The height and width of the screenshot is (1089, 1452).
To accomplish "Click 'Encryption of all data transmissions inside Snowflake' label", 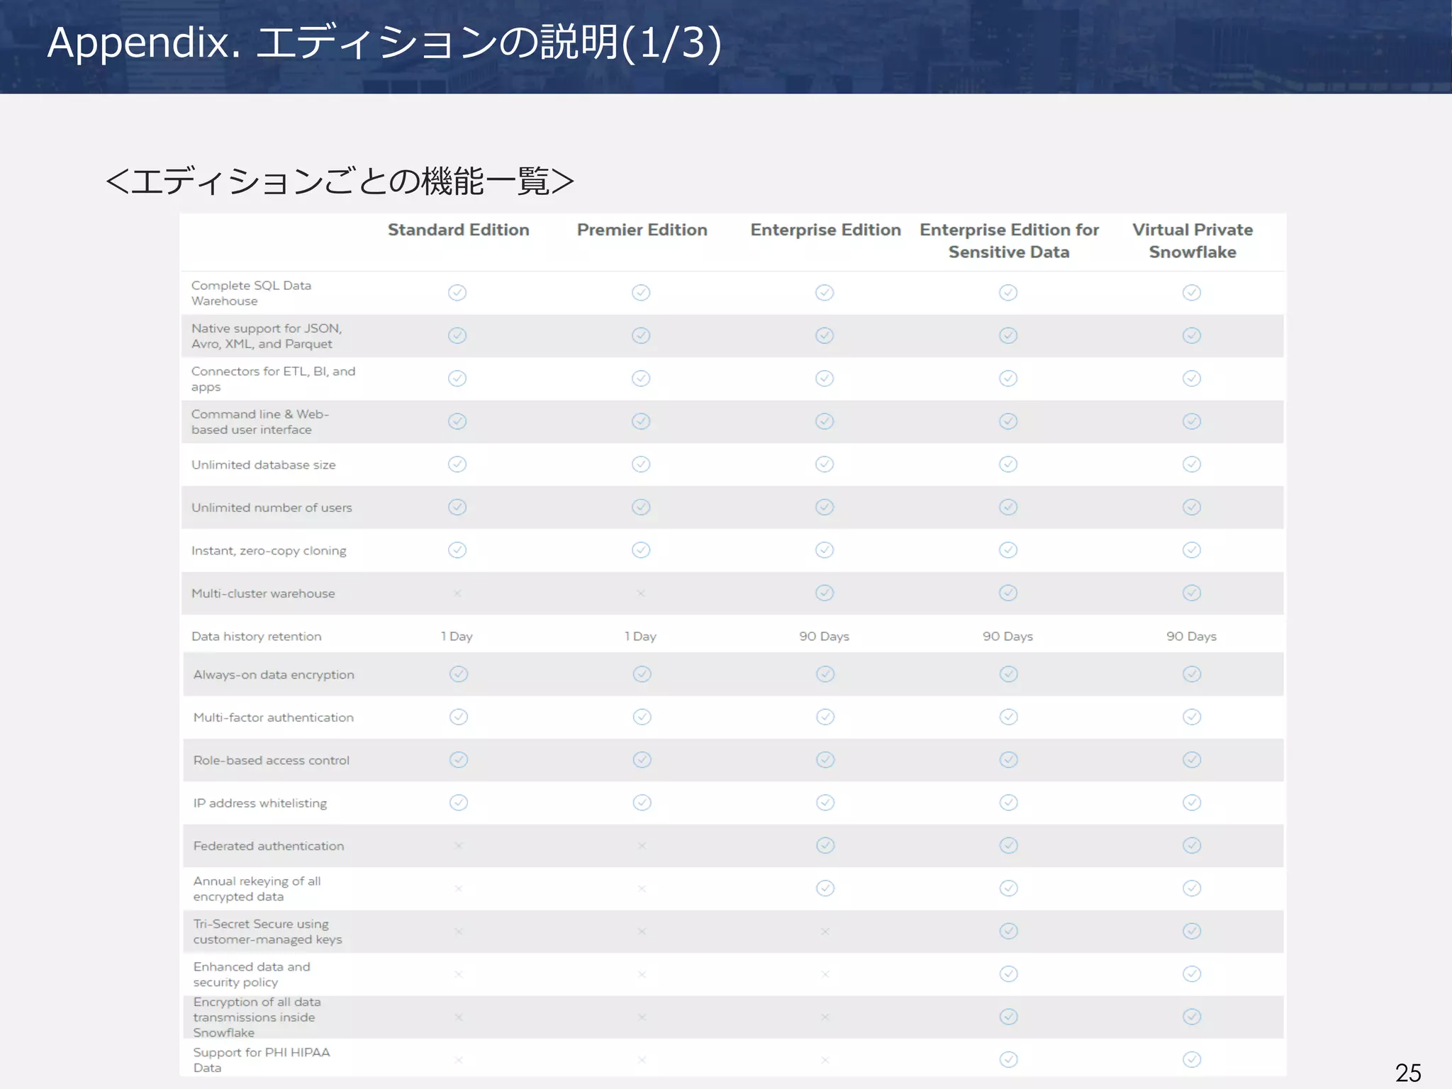I will point(257,1017).
